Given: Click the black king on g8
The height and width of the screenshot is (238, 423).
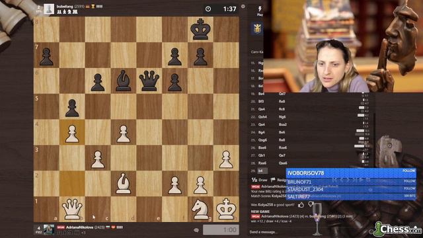Looking at the screenshot, I should point(200,29).
